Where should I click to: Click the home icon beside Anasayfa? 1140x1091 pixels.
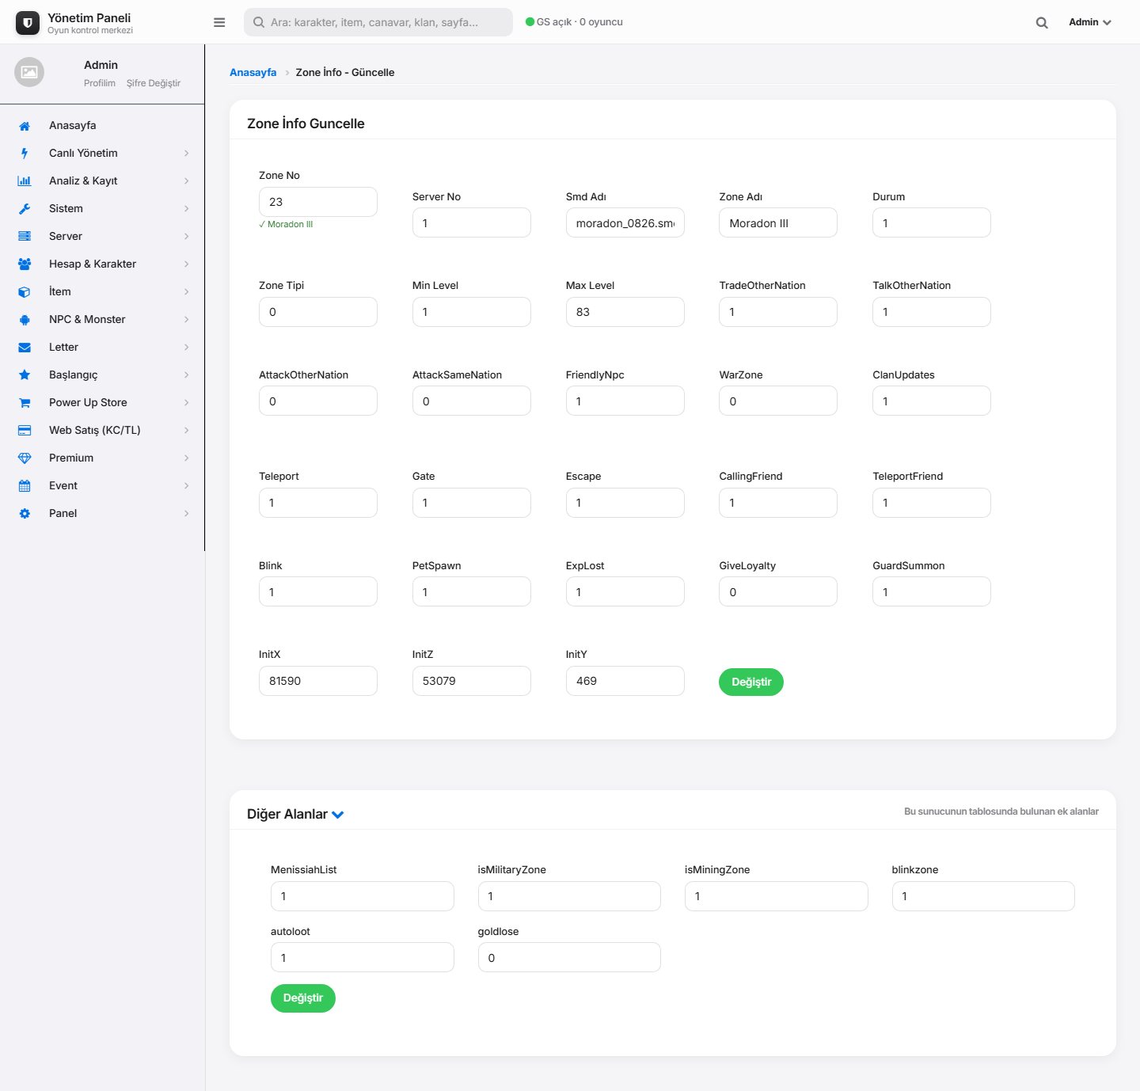tap(25, 126)
